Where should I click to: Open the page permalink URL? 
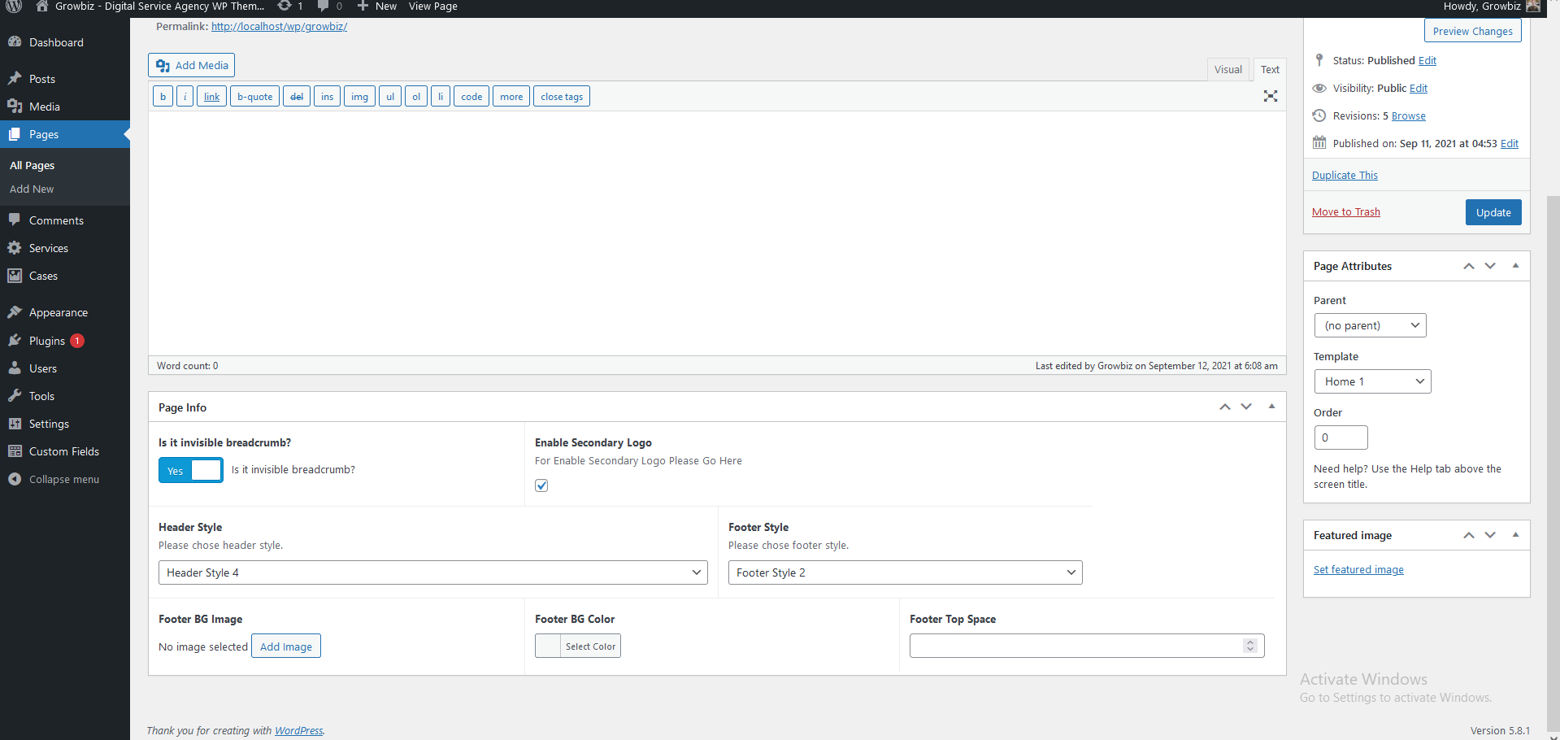(279, 26)
